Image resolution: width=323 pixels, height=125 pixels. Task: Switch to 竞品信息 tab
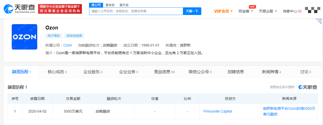[x=164, y=72]
